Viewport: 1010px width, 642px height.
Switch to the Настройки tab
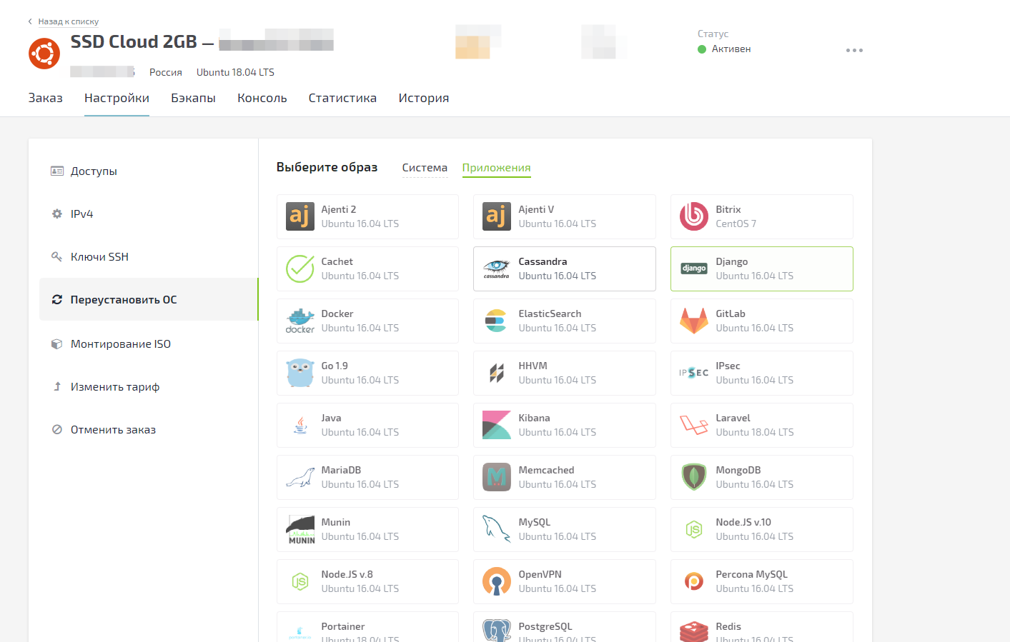click(x=117, y=98)
